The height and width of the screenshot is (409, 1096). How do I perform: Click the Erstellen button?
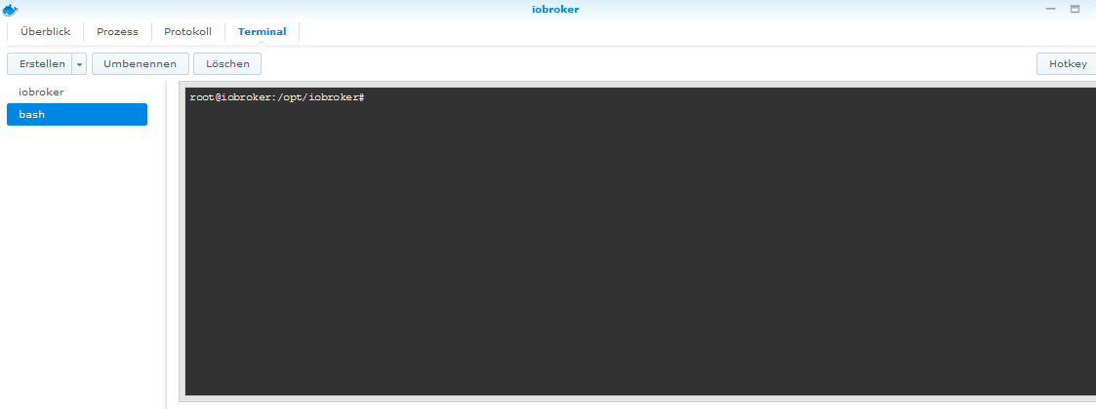pyautogui.click(x=40, y=63)
